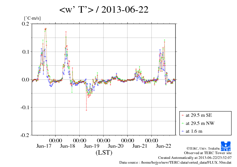Click the 'Jun-22' date label
The image size is (237, 167).
click(164, 146)
